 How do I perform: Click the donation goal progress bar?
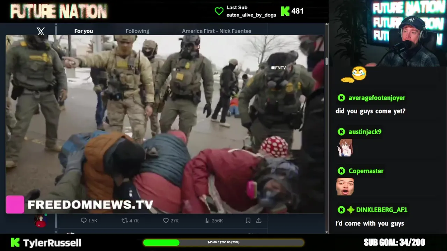coord(223,242)
